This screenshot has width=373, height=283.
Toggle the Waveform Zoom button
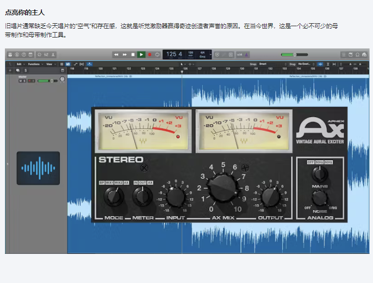(x=321, y=64)
